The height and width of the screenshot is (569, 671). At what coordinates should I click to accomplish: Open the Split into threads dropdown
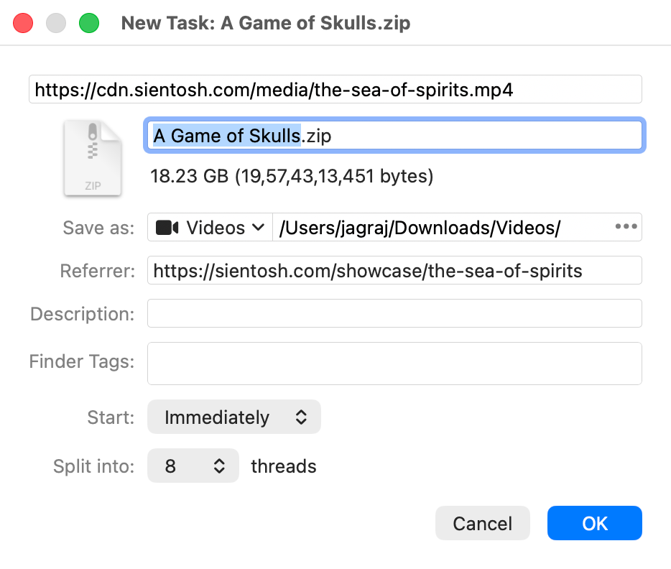(193, 466)
